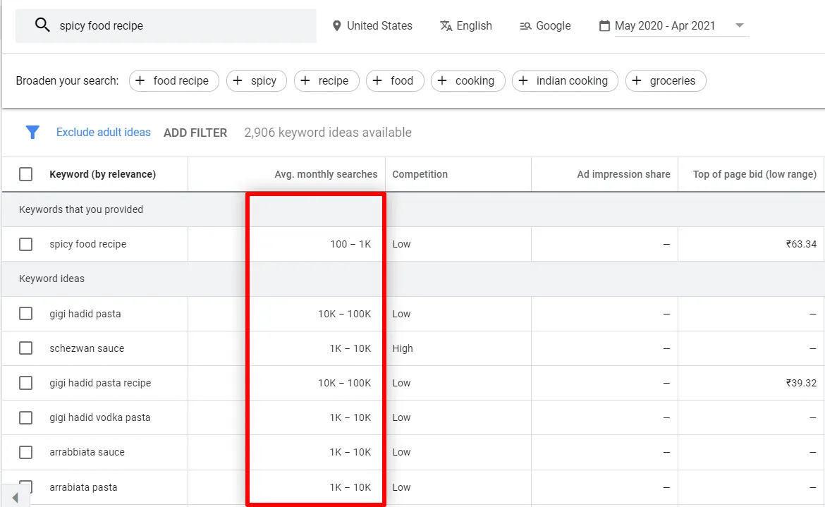Select the 'schezwan sauce' checkbox

26,348
